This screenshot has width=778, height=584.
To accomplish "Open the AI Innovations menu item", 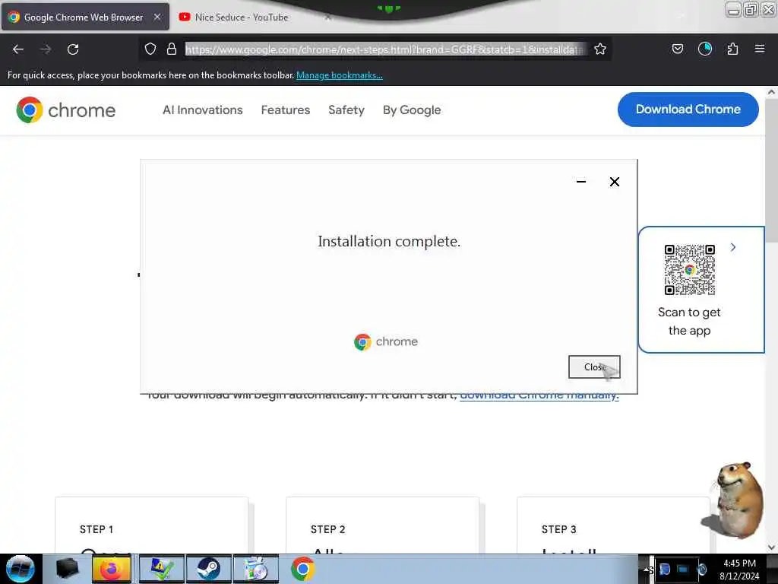I will (202, 109).
